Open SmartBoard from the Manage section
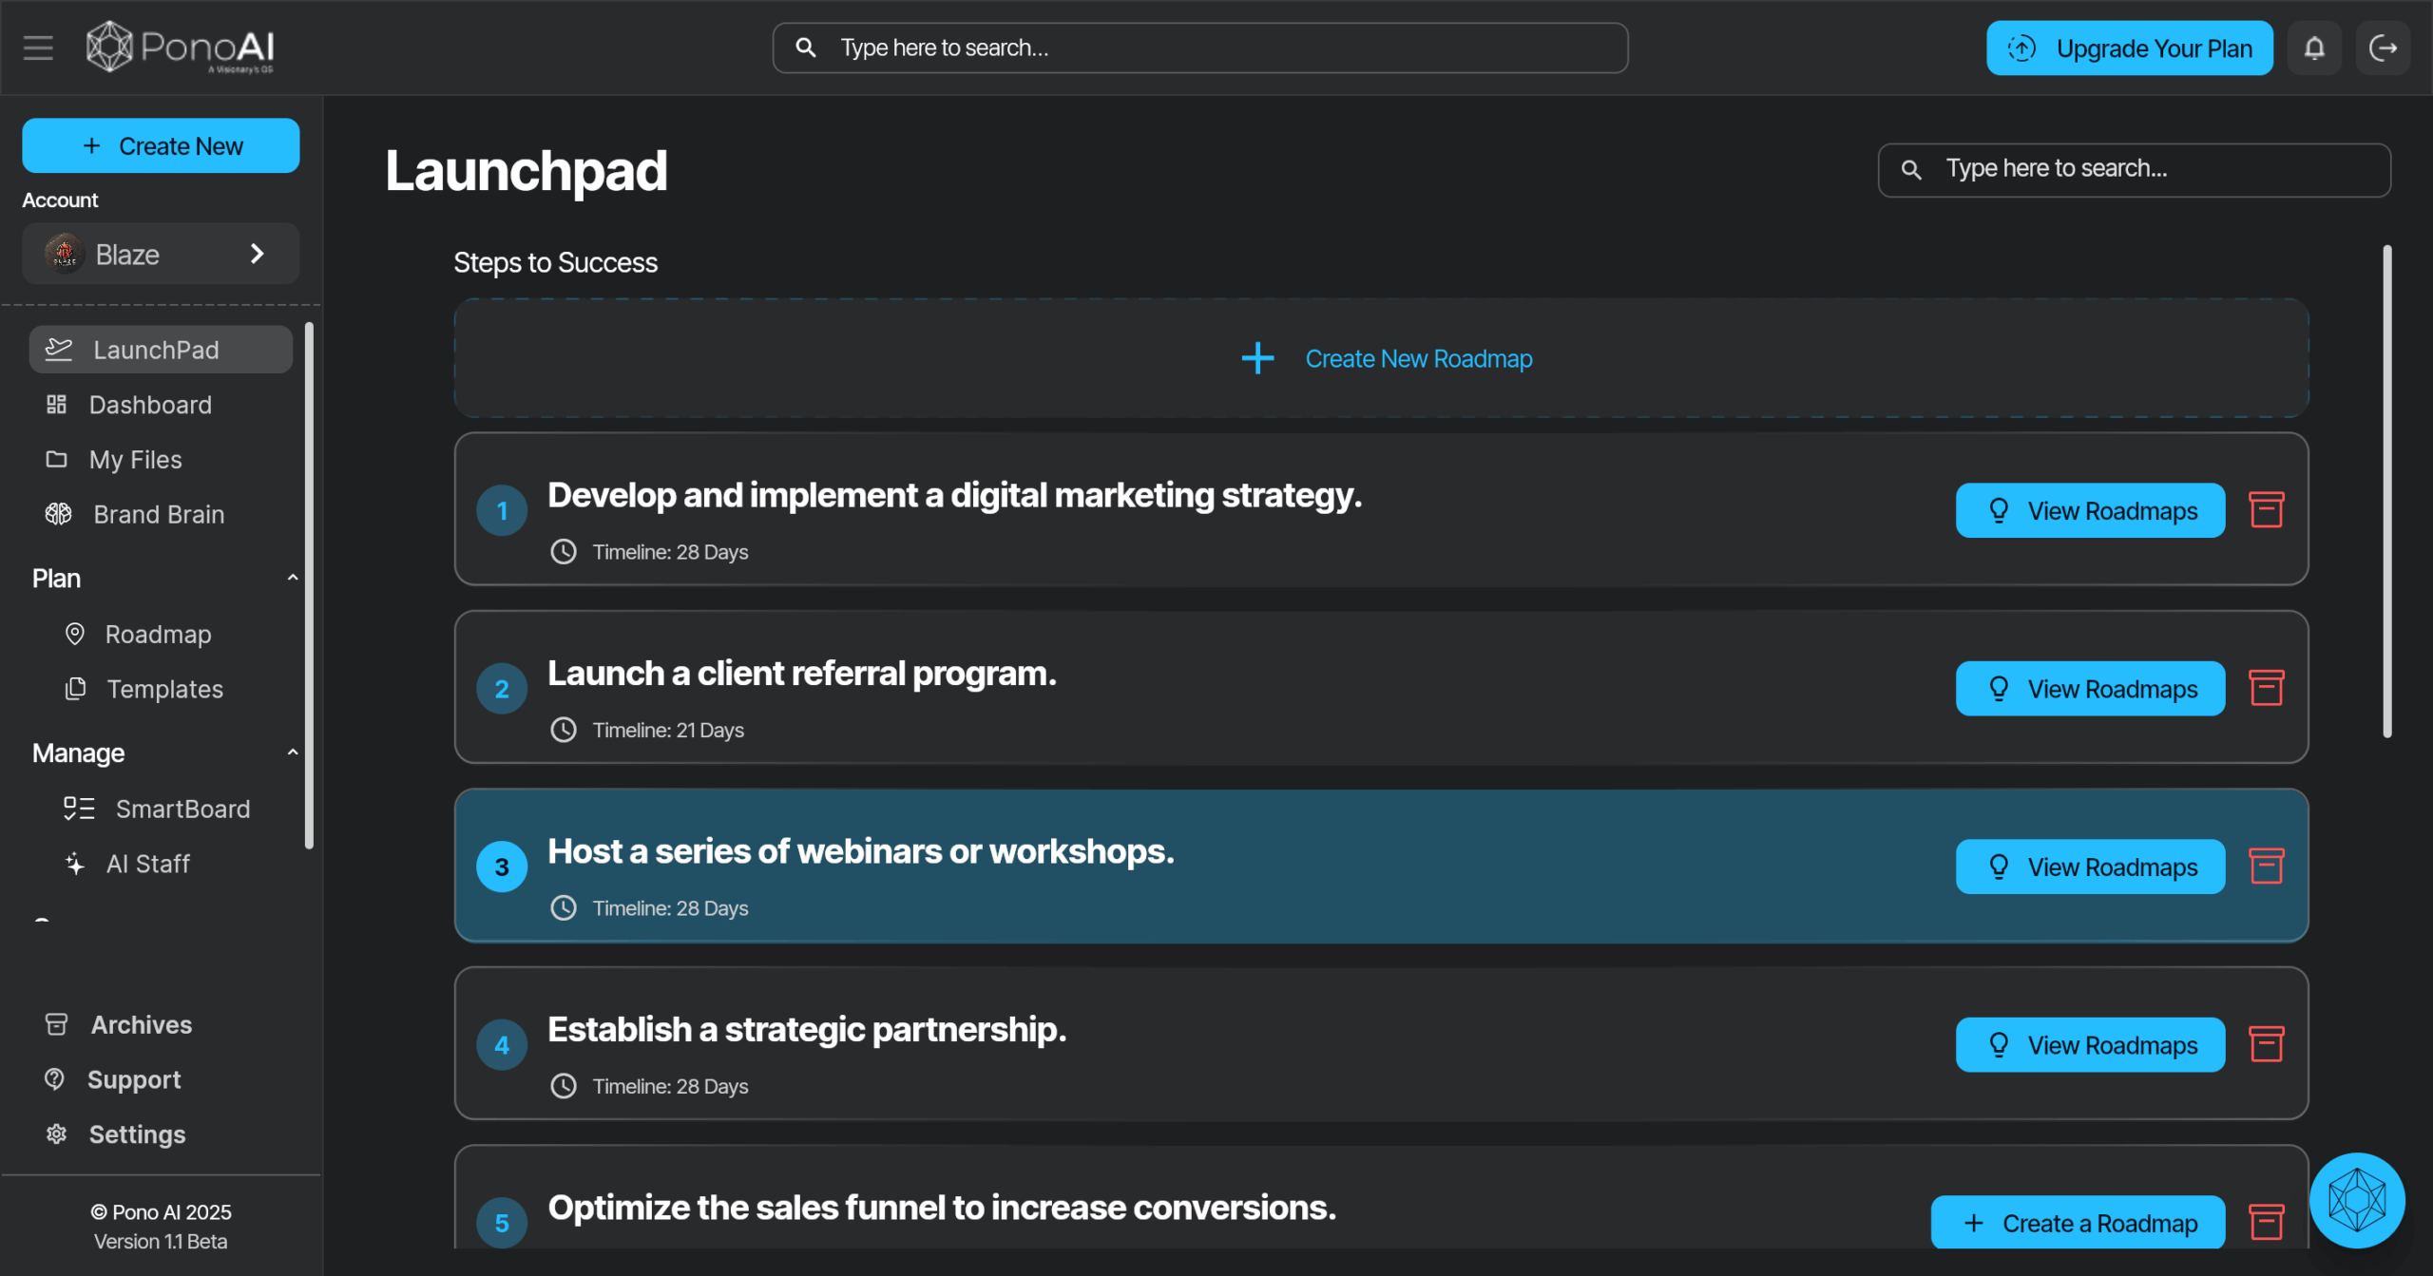2433x1276 pixels. [182, 809]
